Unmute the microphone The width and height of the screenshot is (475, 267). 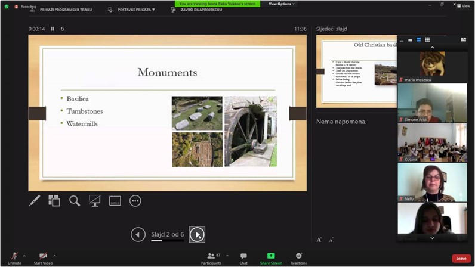coord(14,259)
